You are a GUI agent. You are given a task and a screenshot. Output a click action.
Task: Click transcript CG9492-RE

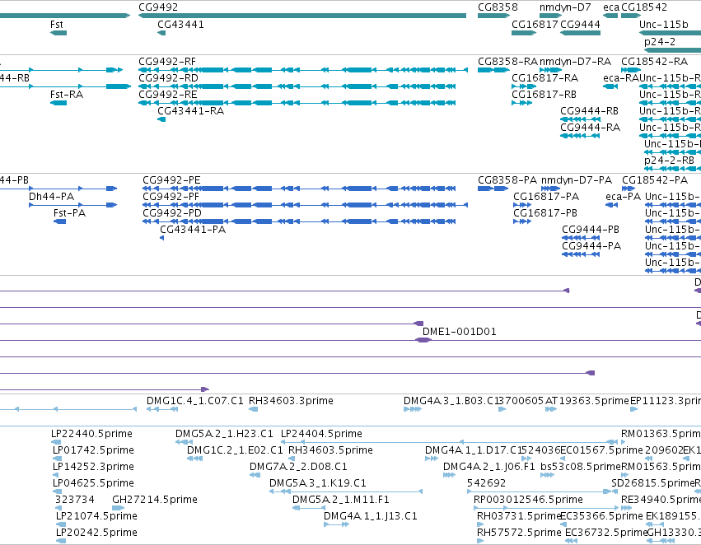tap(168, 95)
